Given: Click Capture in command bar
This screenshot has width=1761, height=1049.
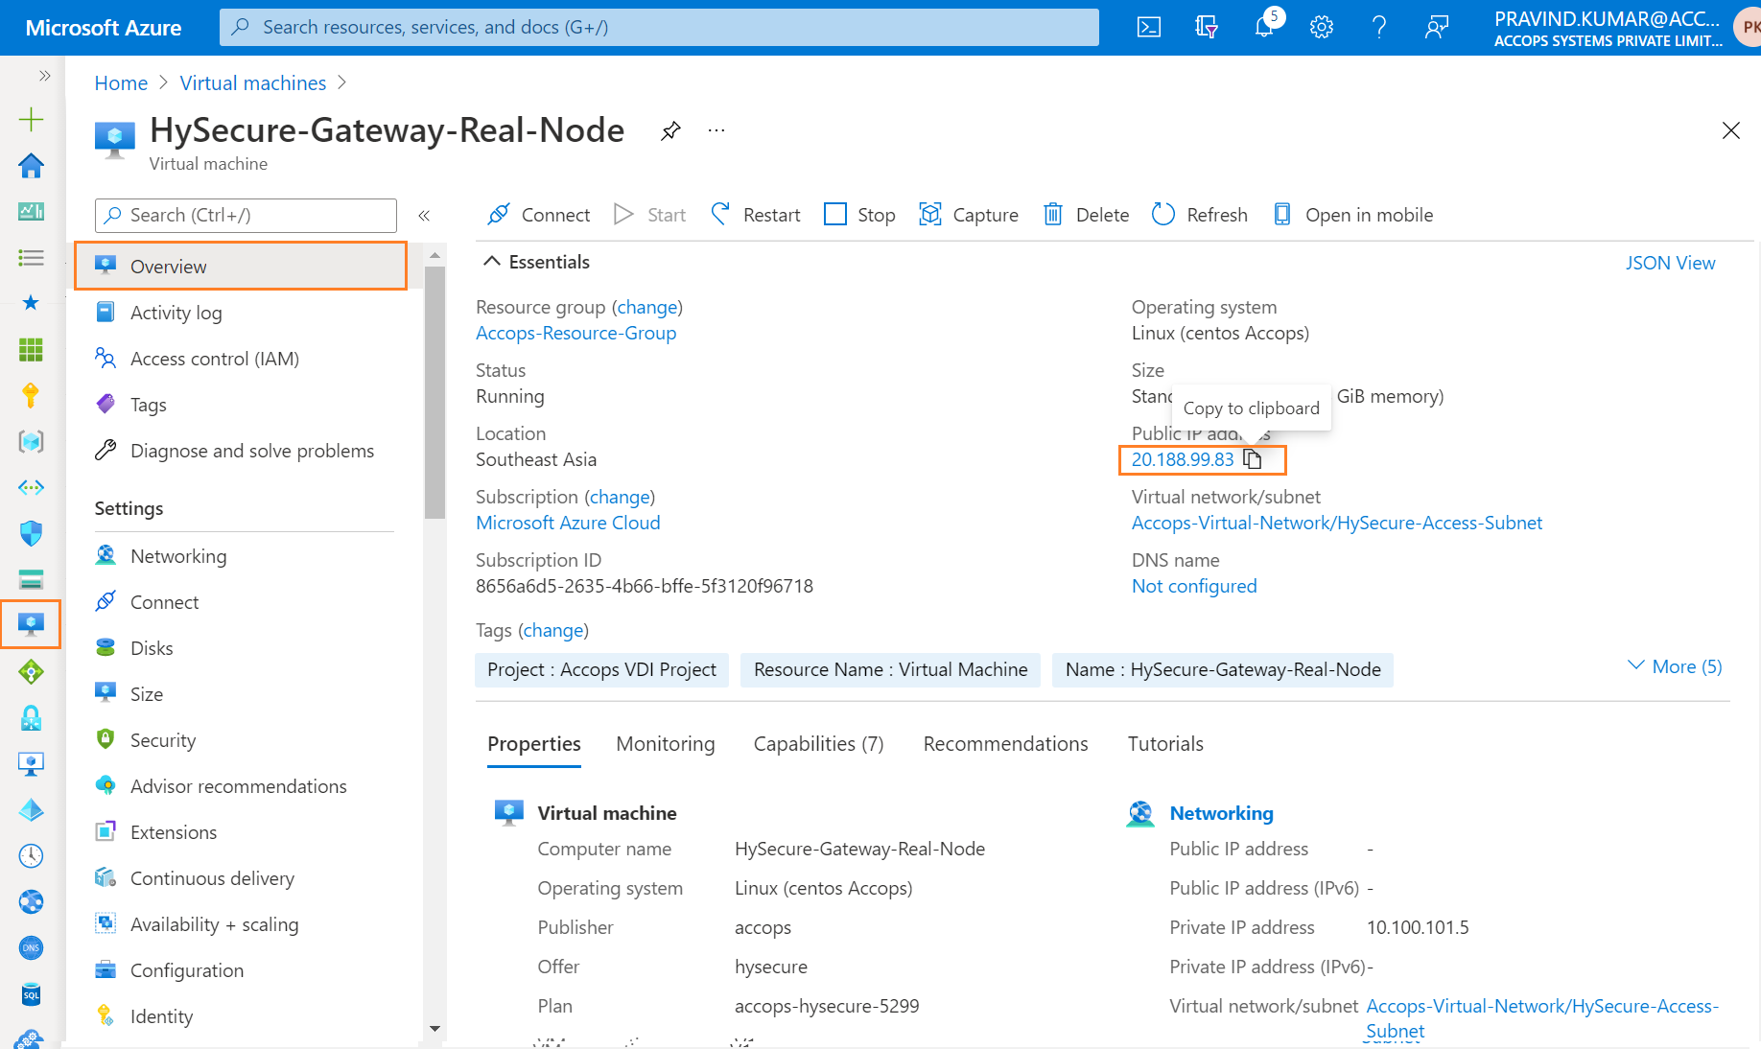Looking at the screenshot, I should (x=969, y=215).
